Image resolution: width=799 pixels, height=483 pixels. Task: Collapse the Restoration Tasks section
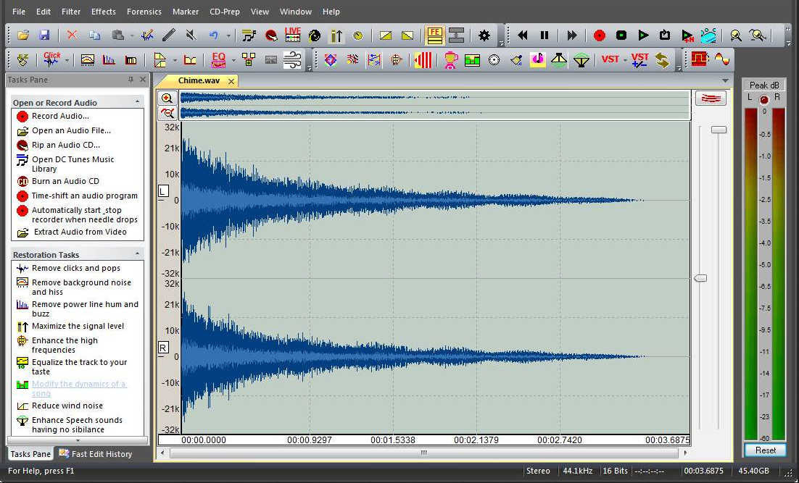coord(137,254)
